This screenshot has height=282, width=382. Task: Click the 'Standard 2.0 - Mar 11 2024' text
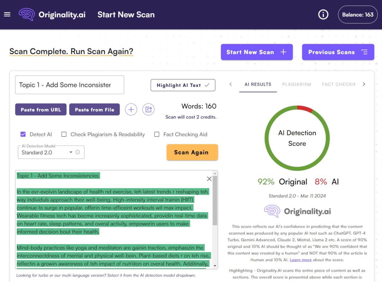pyautogui.click(x=297, y=196)
